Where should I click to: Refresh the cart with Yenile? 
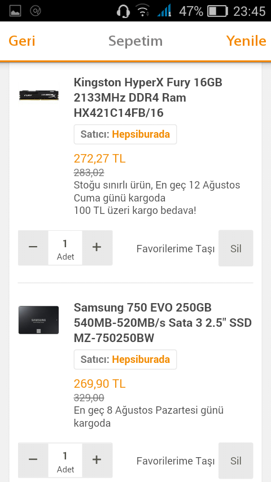(246, 41)
